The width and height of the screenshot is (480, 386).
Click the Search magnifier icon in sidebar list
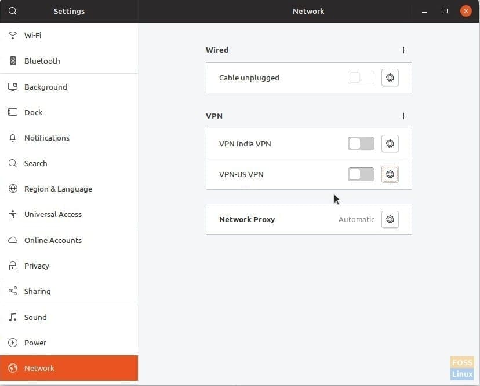(13, 163)
